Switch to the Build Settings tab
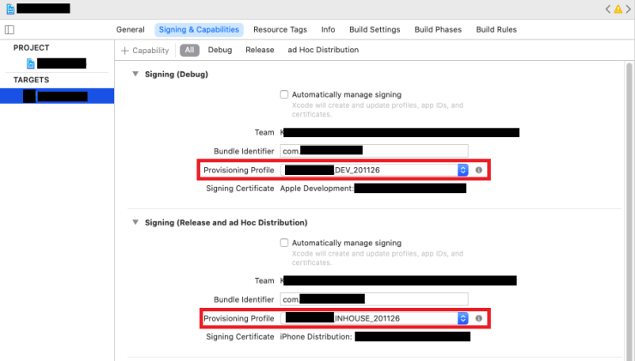 click(373, 29)
